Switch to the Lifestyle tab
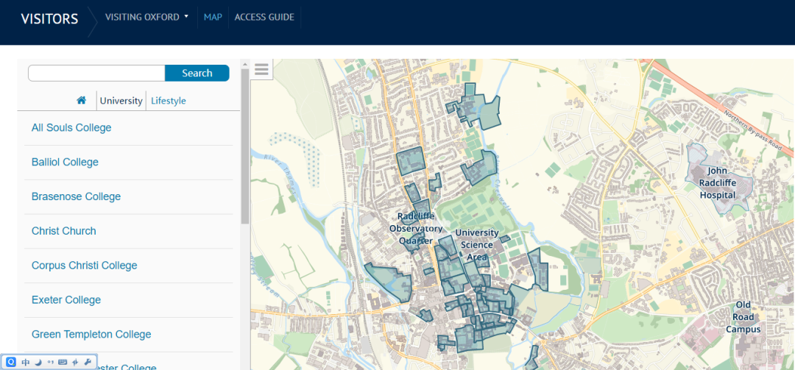The height and width of the screenshot is (370, 795). tap(168, 101)
